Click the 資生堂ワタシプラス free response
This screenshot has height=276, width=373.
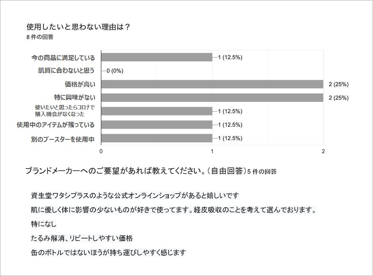[135, 196]
